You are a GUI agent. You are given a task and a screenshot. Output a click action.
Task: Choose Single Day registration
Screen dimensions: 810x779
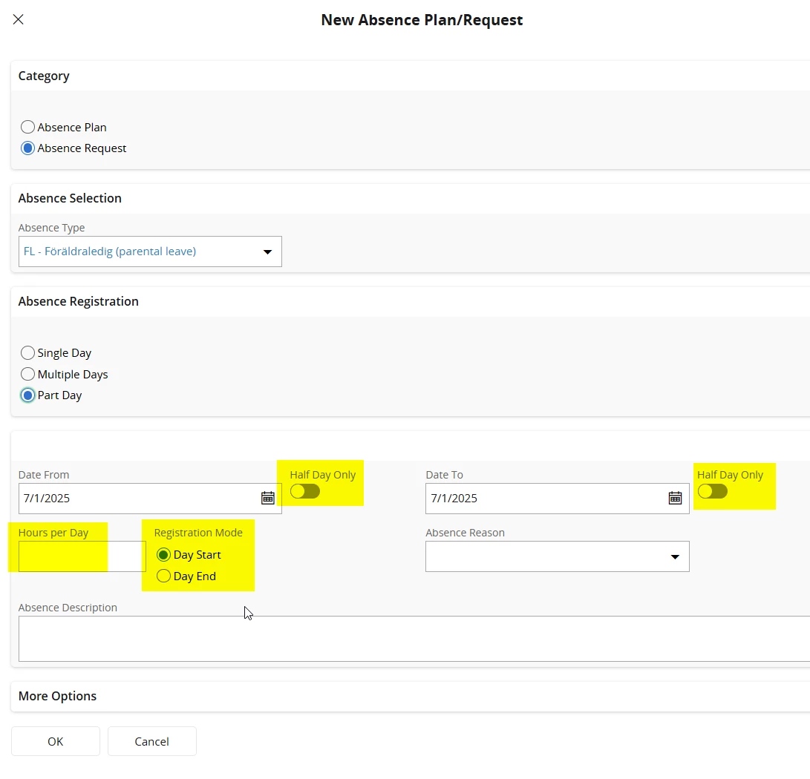[x=28, y=353]
